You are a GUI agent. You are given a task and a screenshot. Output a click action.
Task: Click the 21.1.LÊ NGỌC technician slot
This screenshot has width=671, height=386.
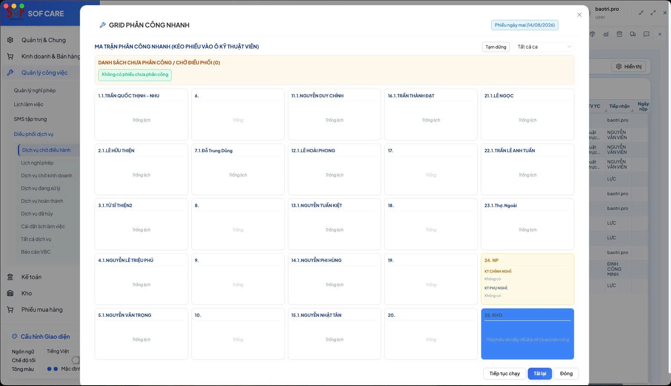click(527, 114)
